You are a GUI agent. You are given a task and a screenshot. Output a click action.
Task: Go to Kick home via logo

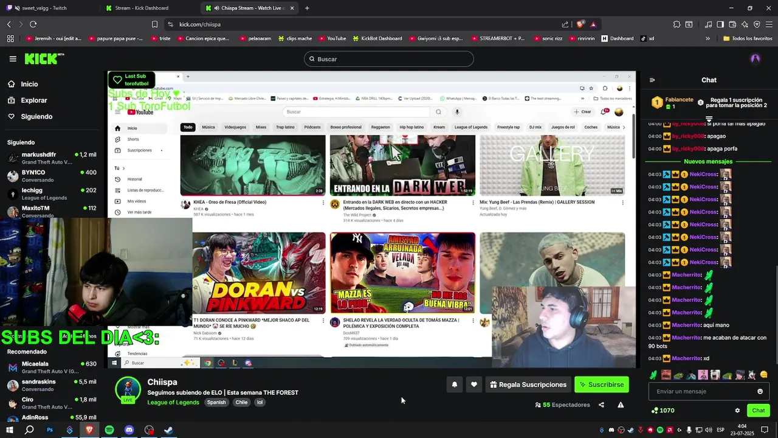(44, 59)
